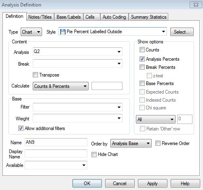The height and width of the screenshot is (190, 203).
Task: Select the Definition tab
Action: point(15,16)
